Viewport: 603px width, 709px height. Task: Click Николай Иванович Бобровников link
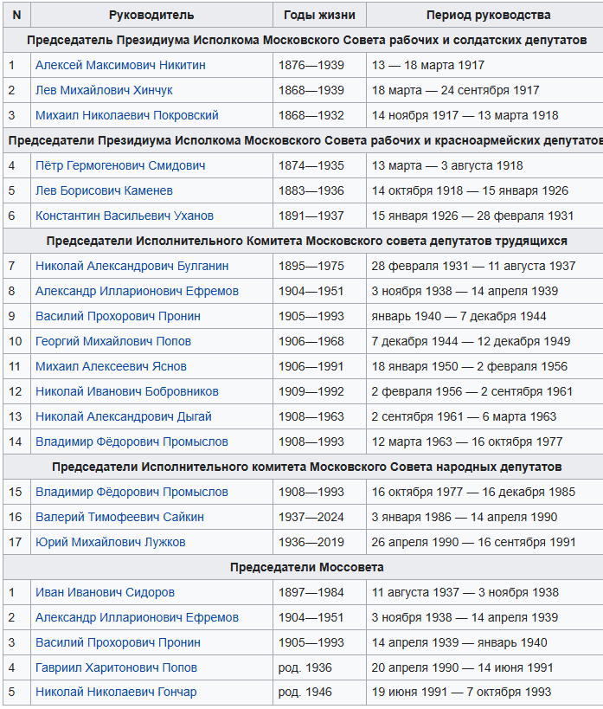pyautogui.click(x=126, y=391)
